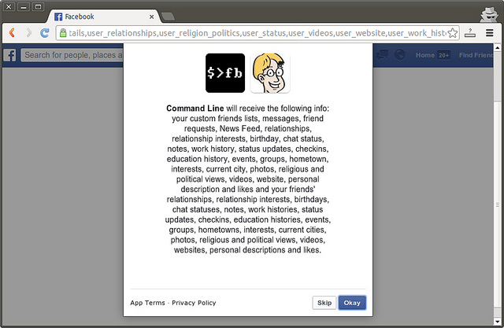Open the Privacy Policy link

click(194, 303)
